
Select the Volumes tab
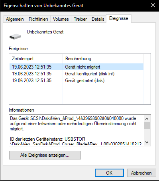pos(61,19)
